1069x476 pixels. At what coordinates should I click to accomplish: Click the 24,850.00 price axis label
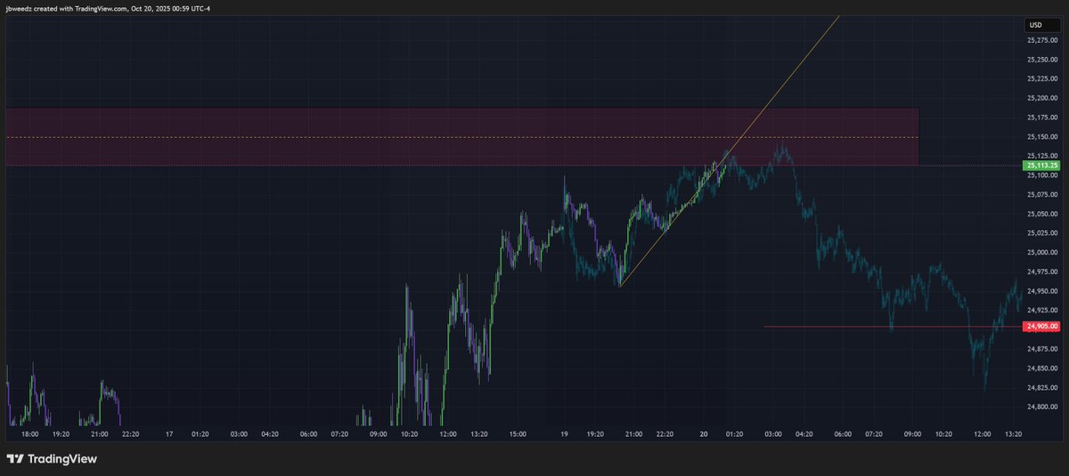pos(1041,368)
